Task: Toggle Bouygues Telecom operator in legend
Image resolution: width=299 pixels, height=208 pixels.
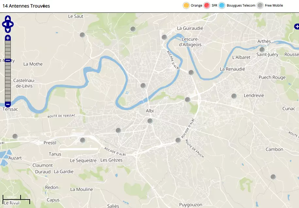Action: coord(222,6)
